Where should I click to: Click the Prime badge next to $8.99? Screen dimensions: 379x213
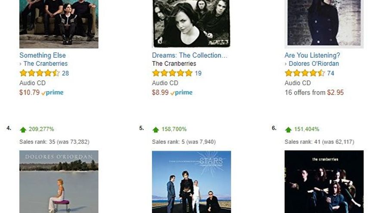(182, 93)
